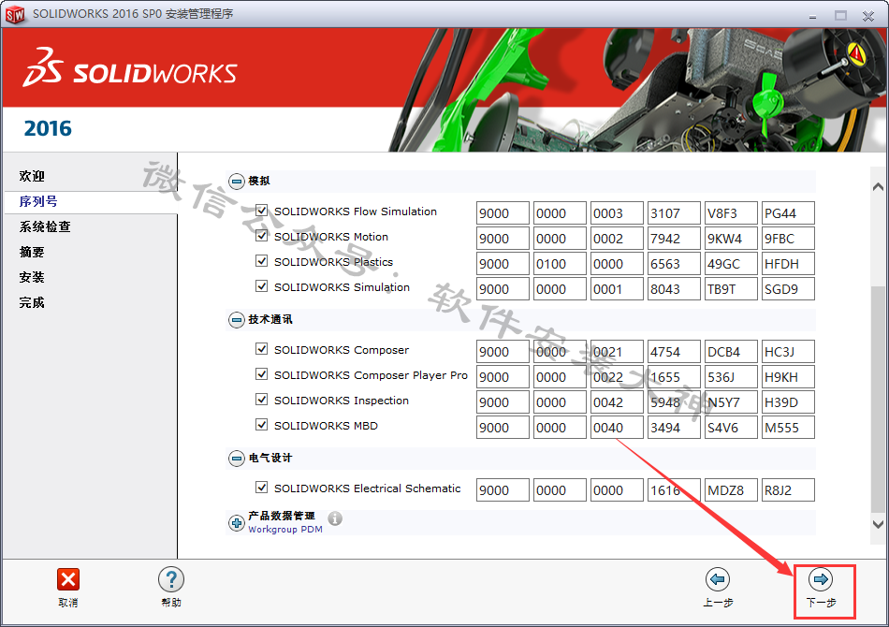The height and width of the screenshot is (627, 889).
Task: Click the Flow Simulation serial field 3107
Action: click(x=674, y=213)
